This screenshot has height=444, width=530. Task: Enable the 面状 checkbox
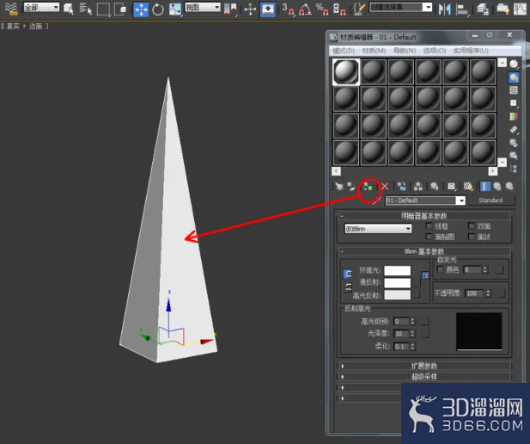472,237
